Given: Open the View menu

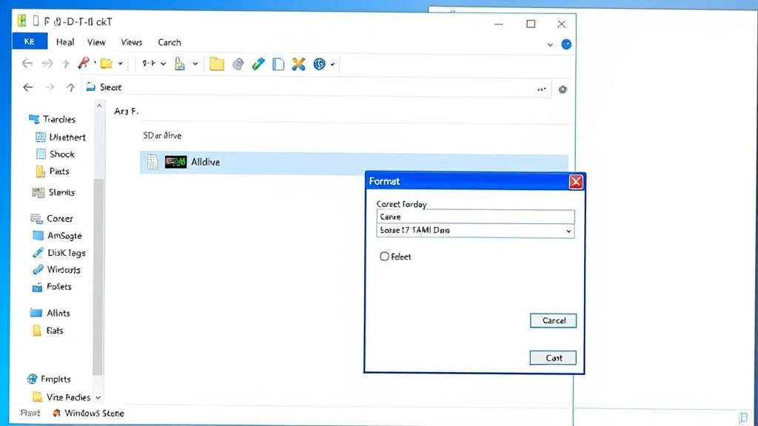Looking at the screenshot, I should point(96,42).
